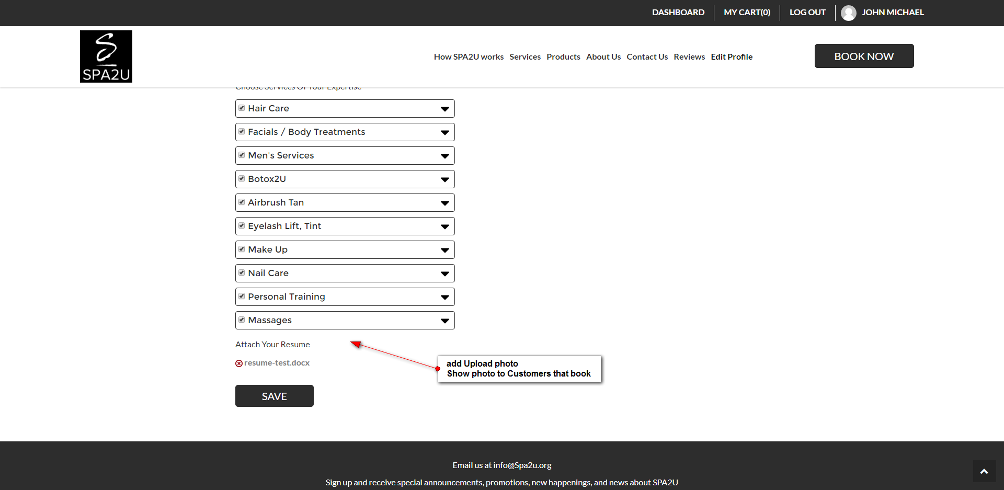The height and width of the screenshot is (490, 1004).
Task: Go to the Services menu item
Action: (x=525, y=56)
